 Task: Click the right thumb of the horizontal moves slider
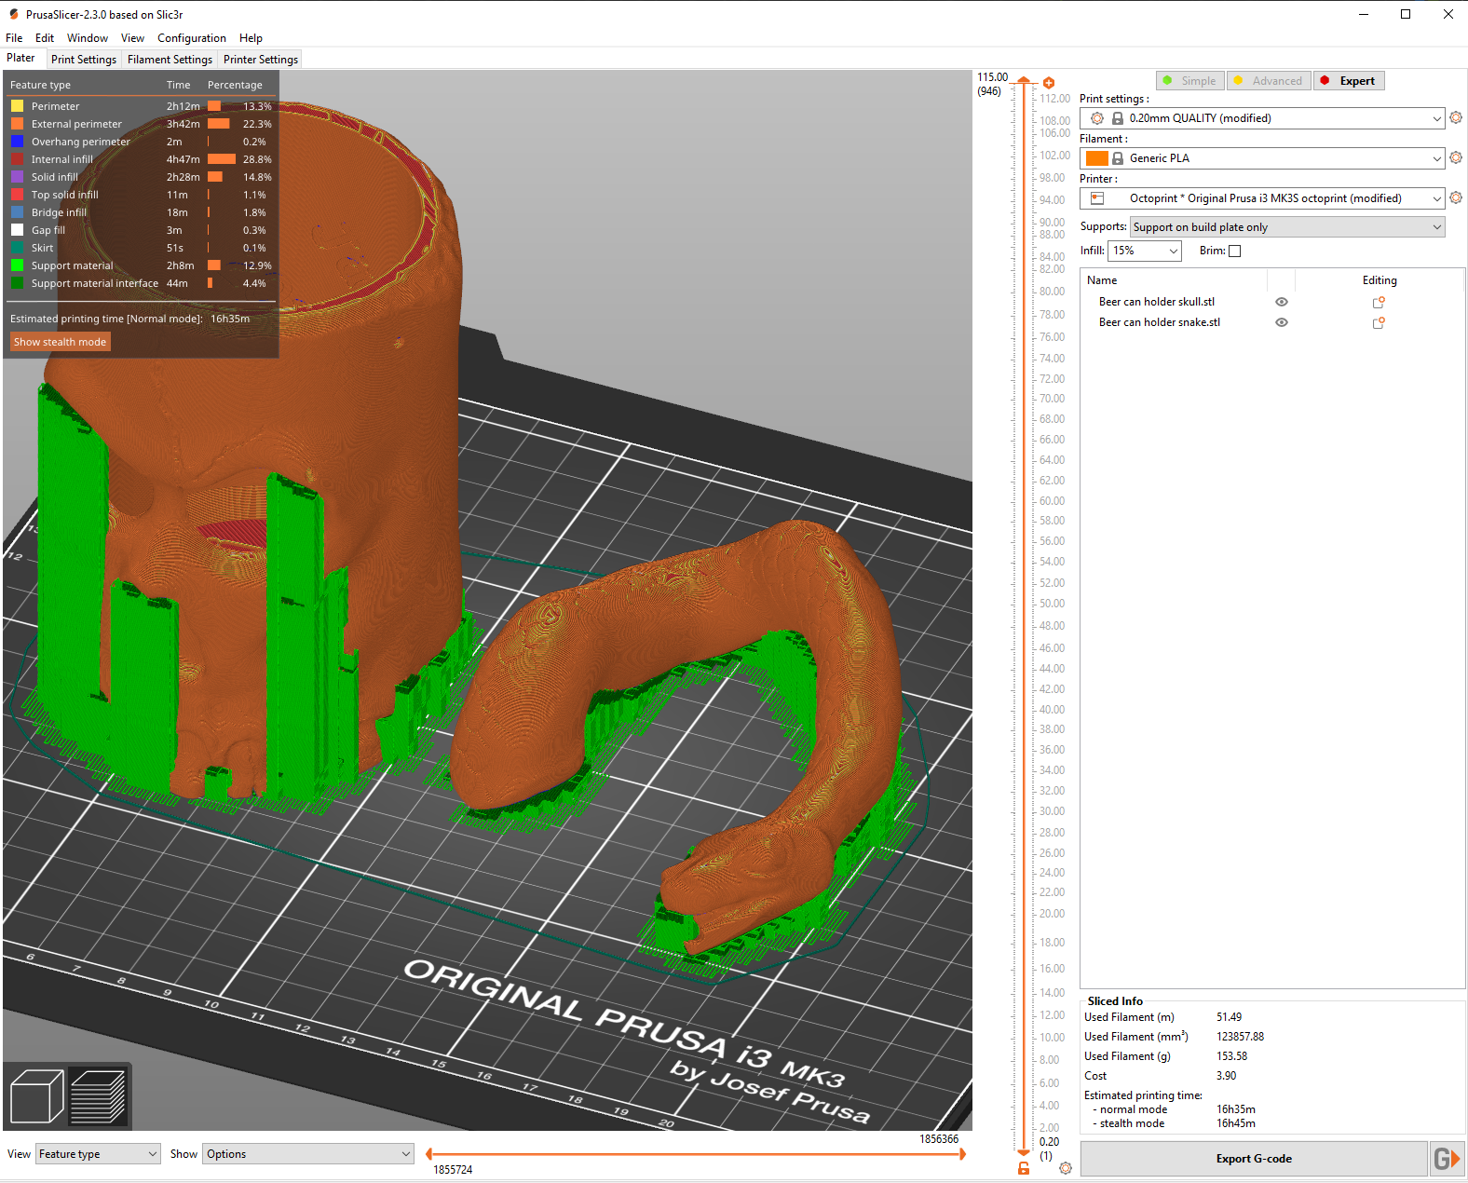[962, 1154]
